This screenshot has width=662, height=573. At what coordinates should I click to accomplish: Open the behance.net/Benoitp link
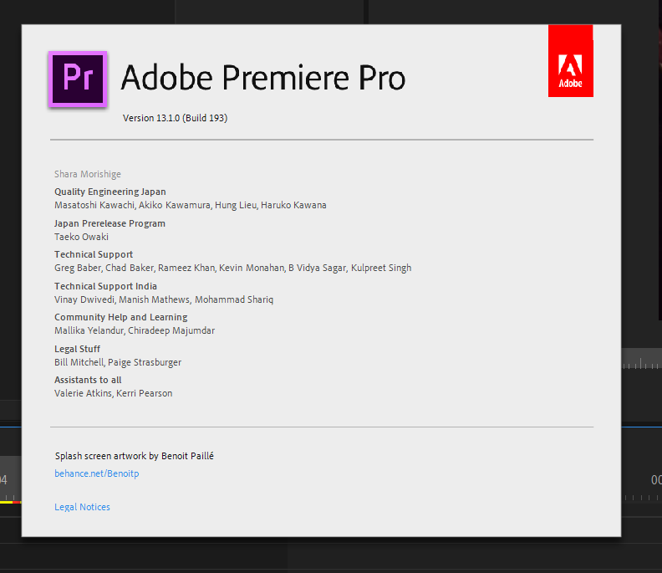[x=97, y=473]
